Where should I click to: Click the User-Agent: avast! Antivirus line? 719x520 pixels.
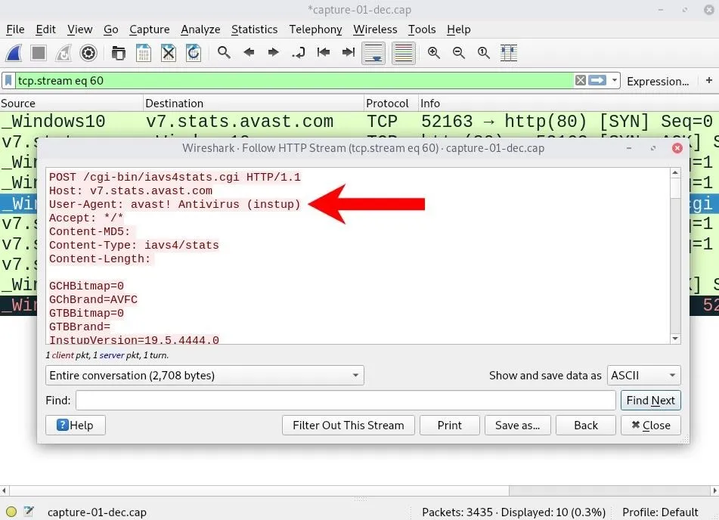pyautogui.click(x=175, y=204)
